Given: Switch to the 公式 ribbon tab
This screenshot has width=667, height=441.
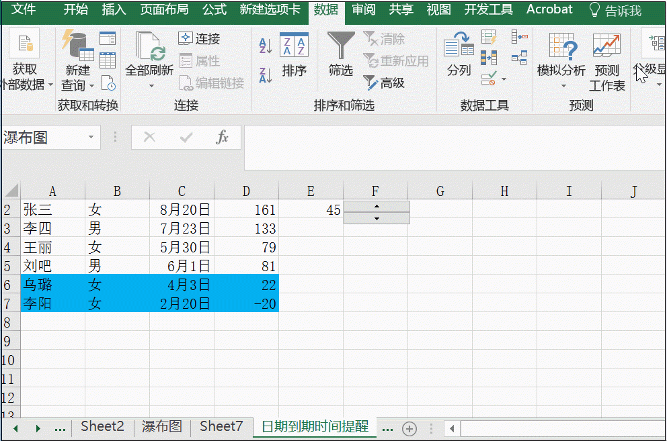Looking at the screenshot, I should 214,10.
